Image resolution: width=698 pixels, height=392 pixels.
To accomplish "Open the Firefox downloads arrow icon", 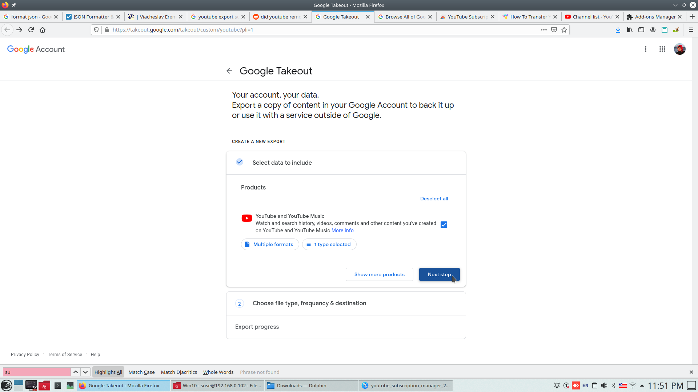I will [x=618, y=30].
